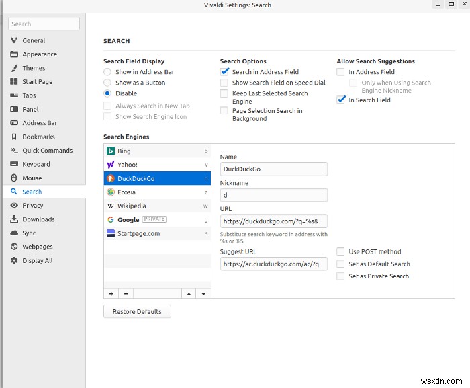Viewport: 470px width, 388px height.
Task: Select Show in Address Bar radio
Action: pyautogui.click(x=107, y=72)
